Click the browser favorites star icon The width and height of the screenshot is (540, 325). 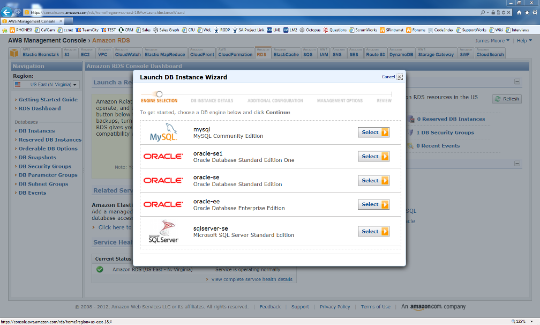pos(527,12)
